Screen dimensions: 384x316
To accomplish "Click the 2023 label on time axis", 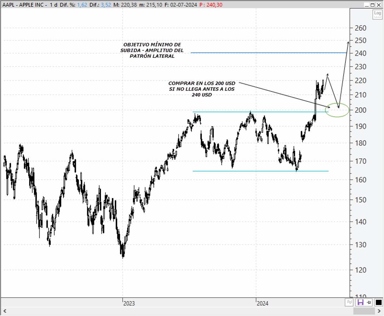I will click(129, 303).
